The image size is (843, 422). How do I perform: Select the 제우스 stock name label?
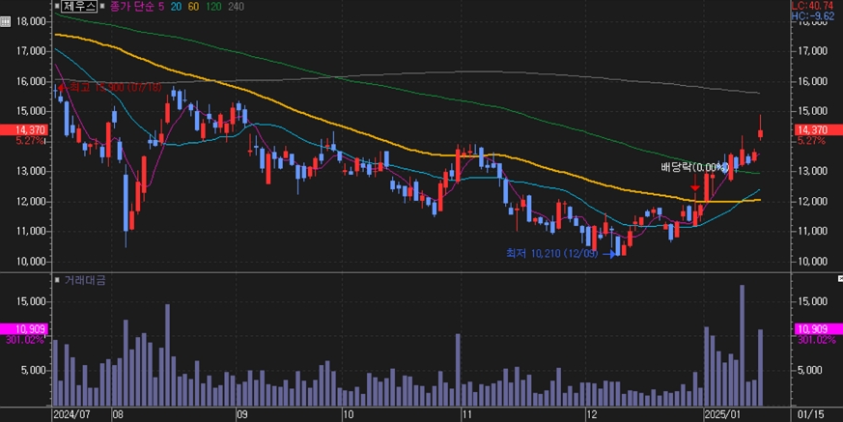click(x=79, y=6)
